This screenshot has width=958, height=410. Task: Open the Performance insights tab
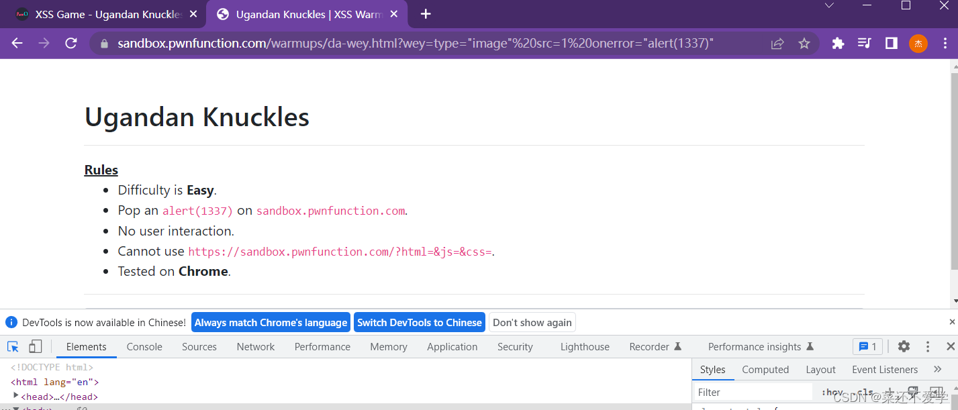761,347
